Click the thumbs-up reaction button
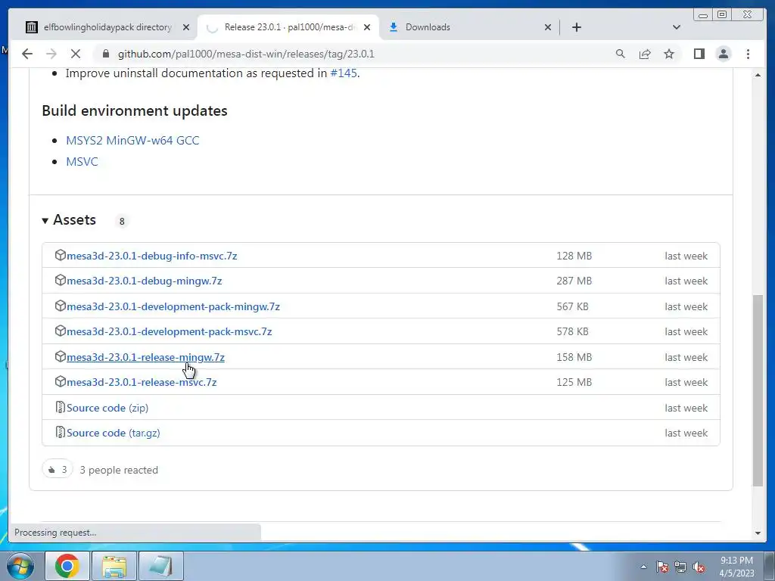 (58, 469)
